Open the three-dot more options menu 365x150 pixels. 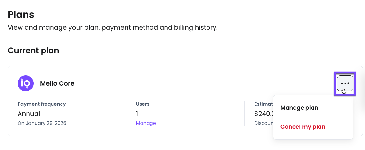(345, 83)
